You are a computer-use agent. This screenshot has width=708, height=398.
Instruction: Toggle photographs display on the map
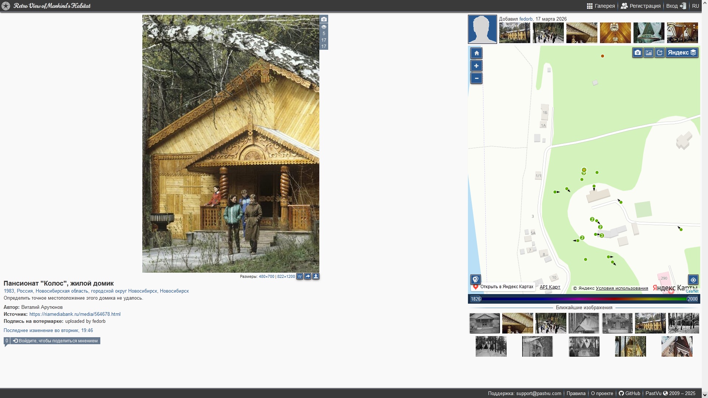[638, 53]
